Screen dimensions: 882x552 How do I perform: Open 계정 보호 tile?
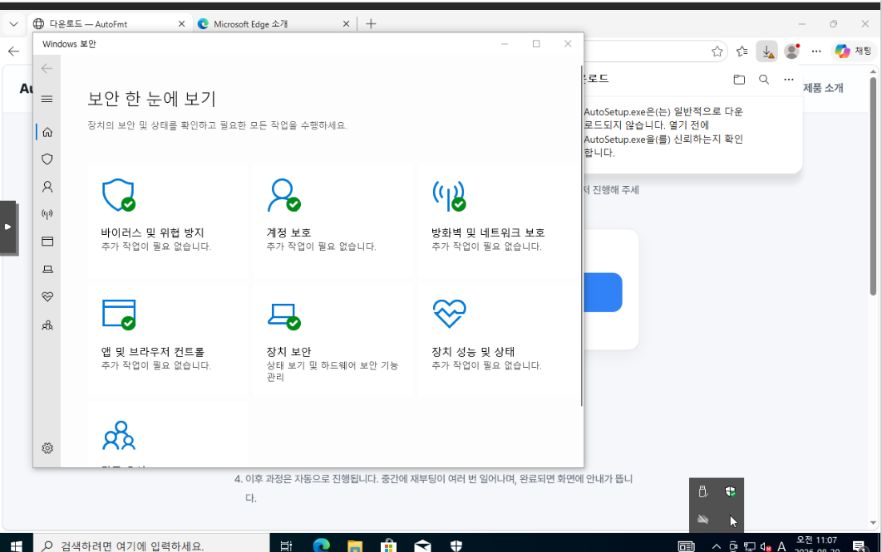(333, 222)
